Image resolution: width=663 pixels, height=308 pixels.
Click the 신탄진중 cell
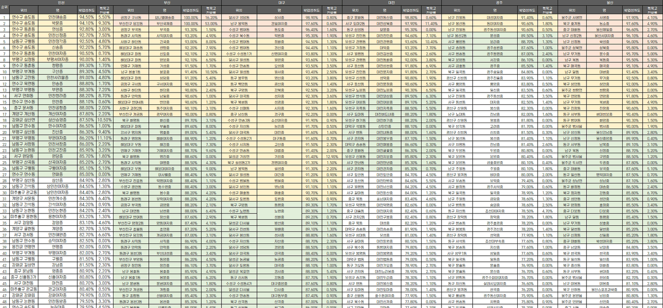[x=385, y=126]
